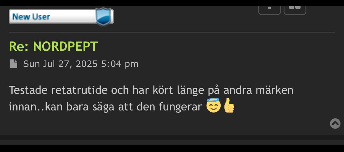Screen dimensions: 344x152
Task: Click the New User rank badge
Action: [61, 17]
